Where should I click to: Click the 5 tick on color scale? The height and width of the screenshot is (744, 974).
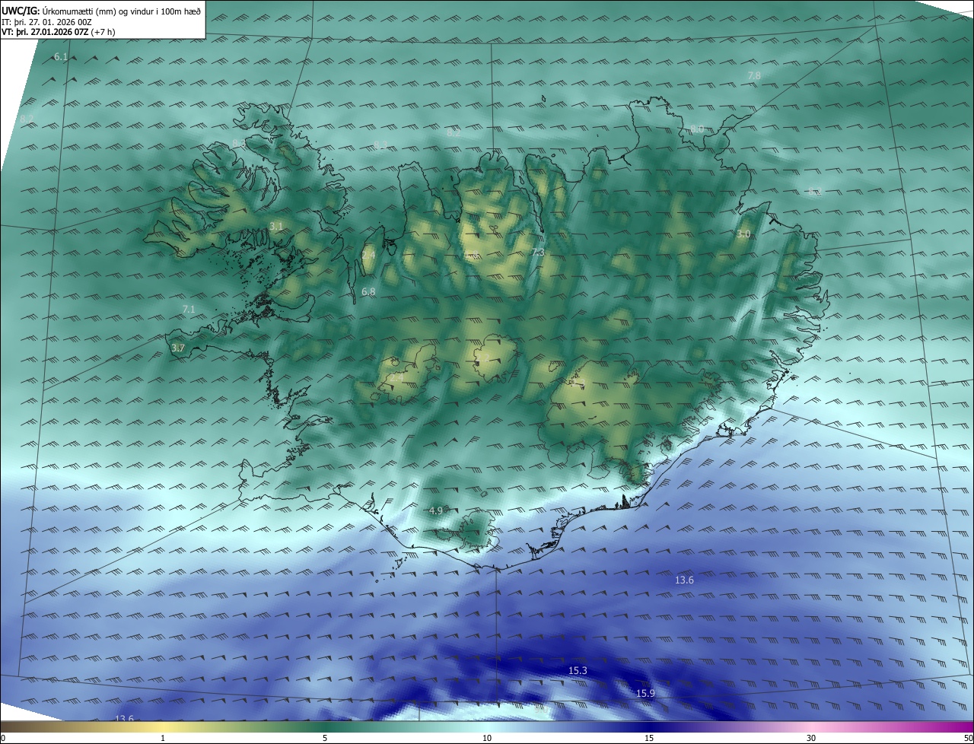[x=325, y=738]
